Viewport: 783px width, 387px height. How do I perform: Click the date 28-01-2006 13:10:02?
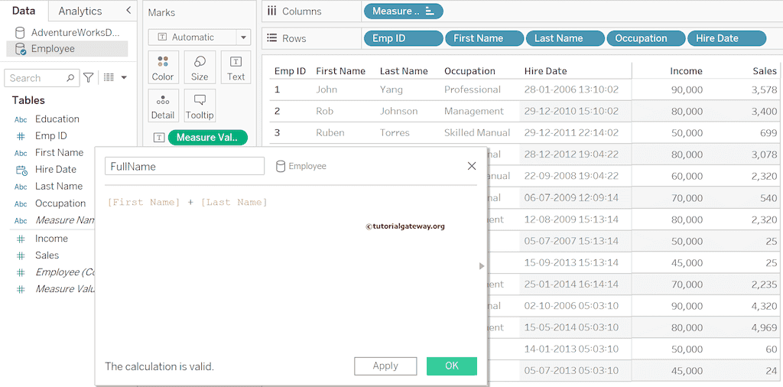pos(571,89)
